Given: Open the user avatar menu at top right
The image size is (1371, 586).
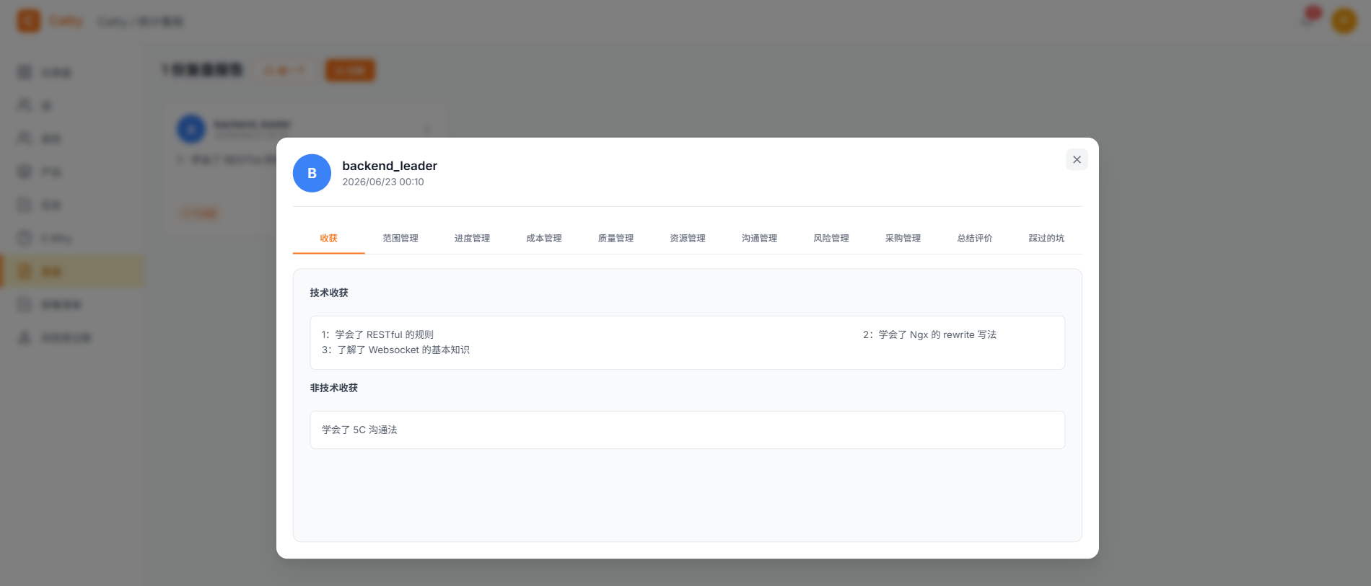Looking at the screenshot, I should (1344, 21).
